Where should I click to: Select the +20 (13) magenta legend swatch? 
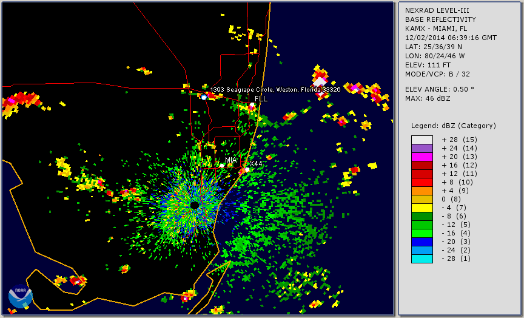pyautogui.click(x=422, y=157)
